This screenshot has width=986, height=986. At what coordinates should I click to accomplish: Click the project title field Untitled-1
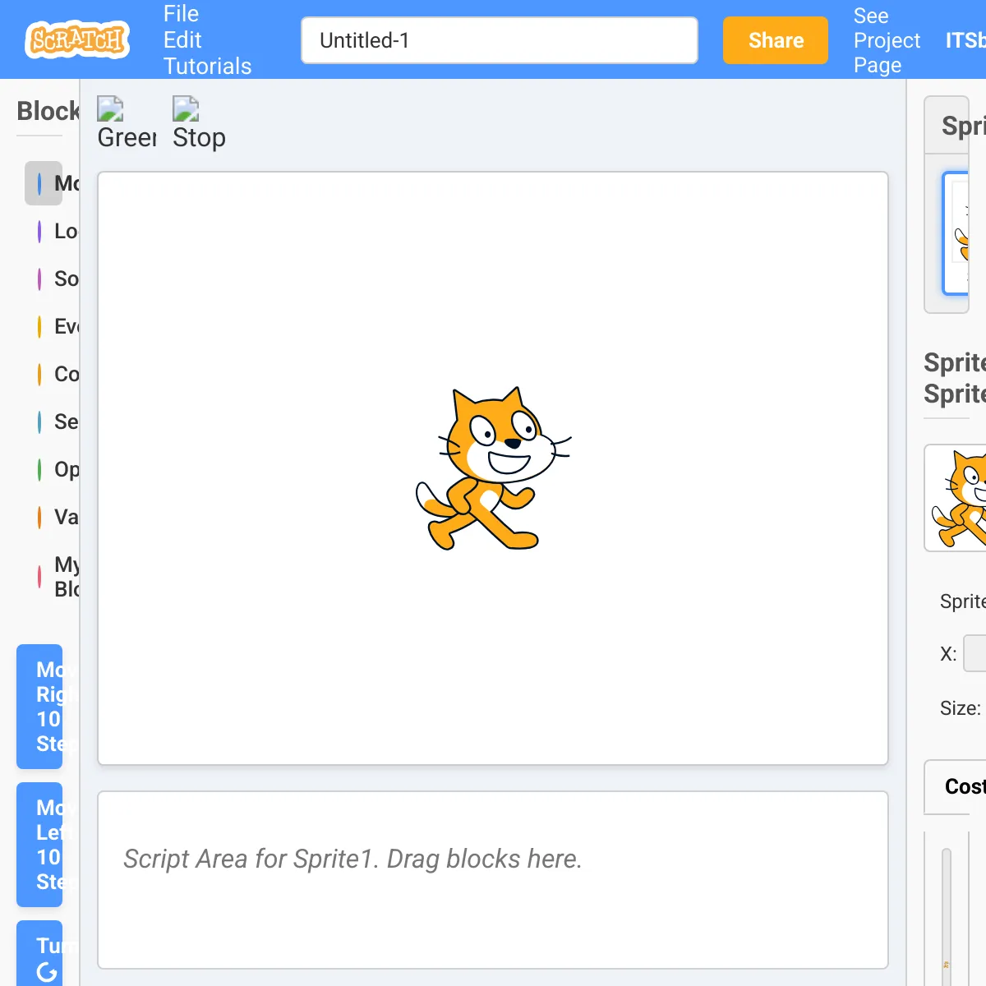pos(500,40)
